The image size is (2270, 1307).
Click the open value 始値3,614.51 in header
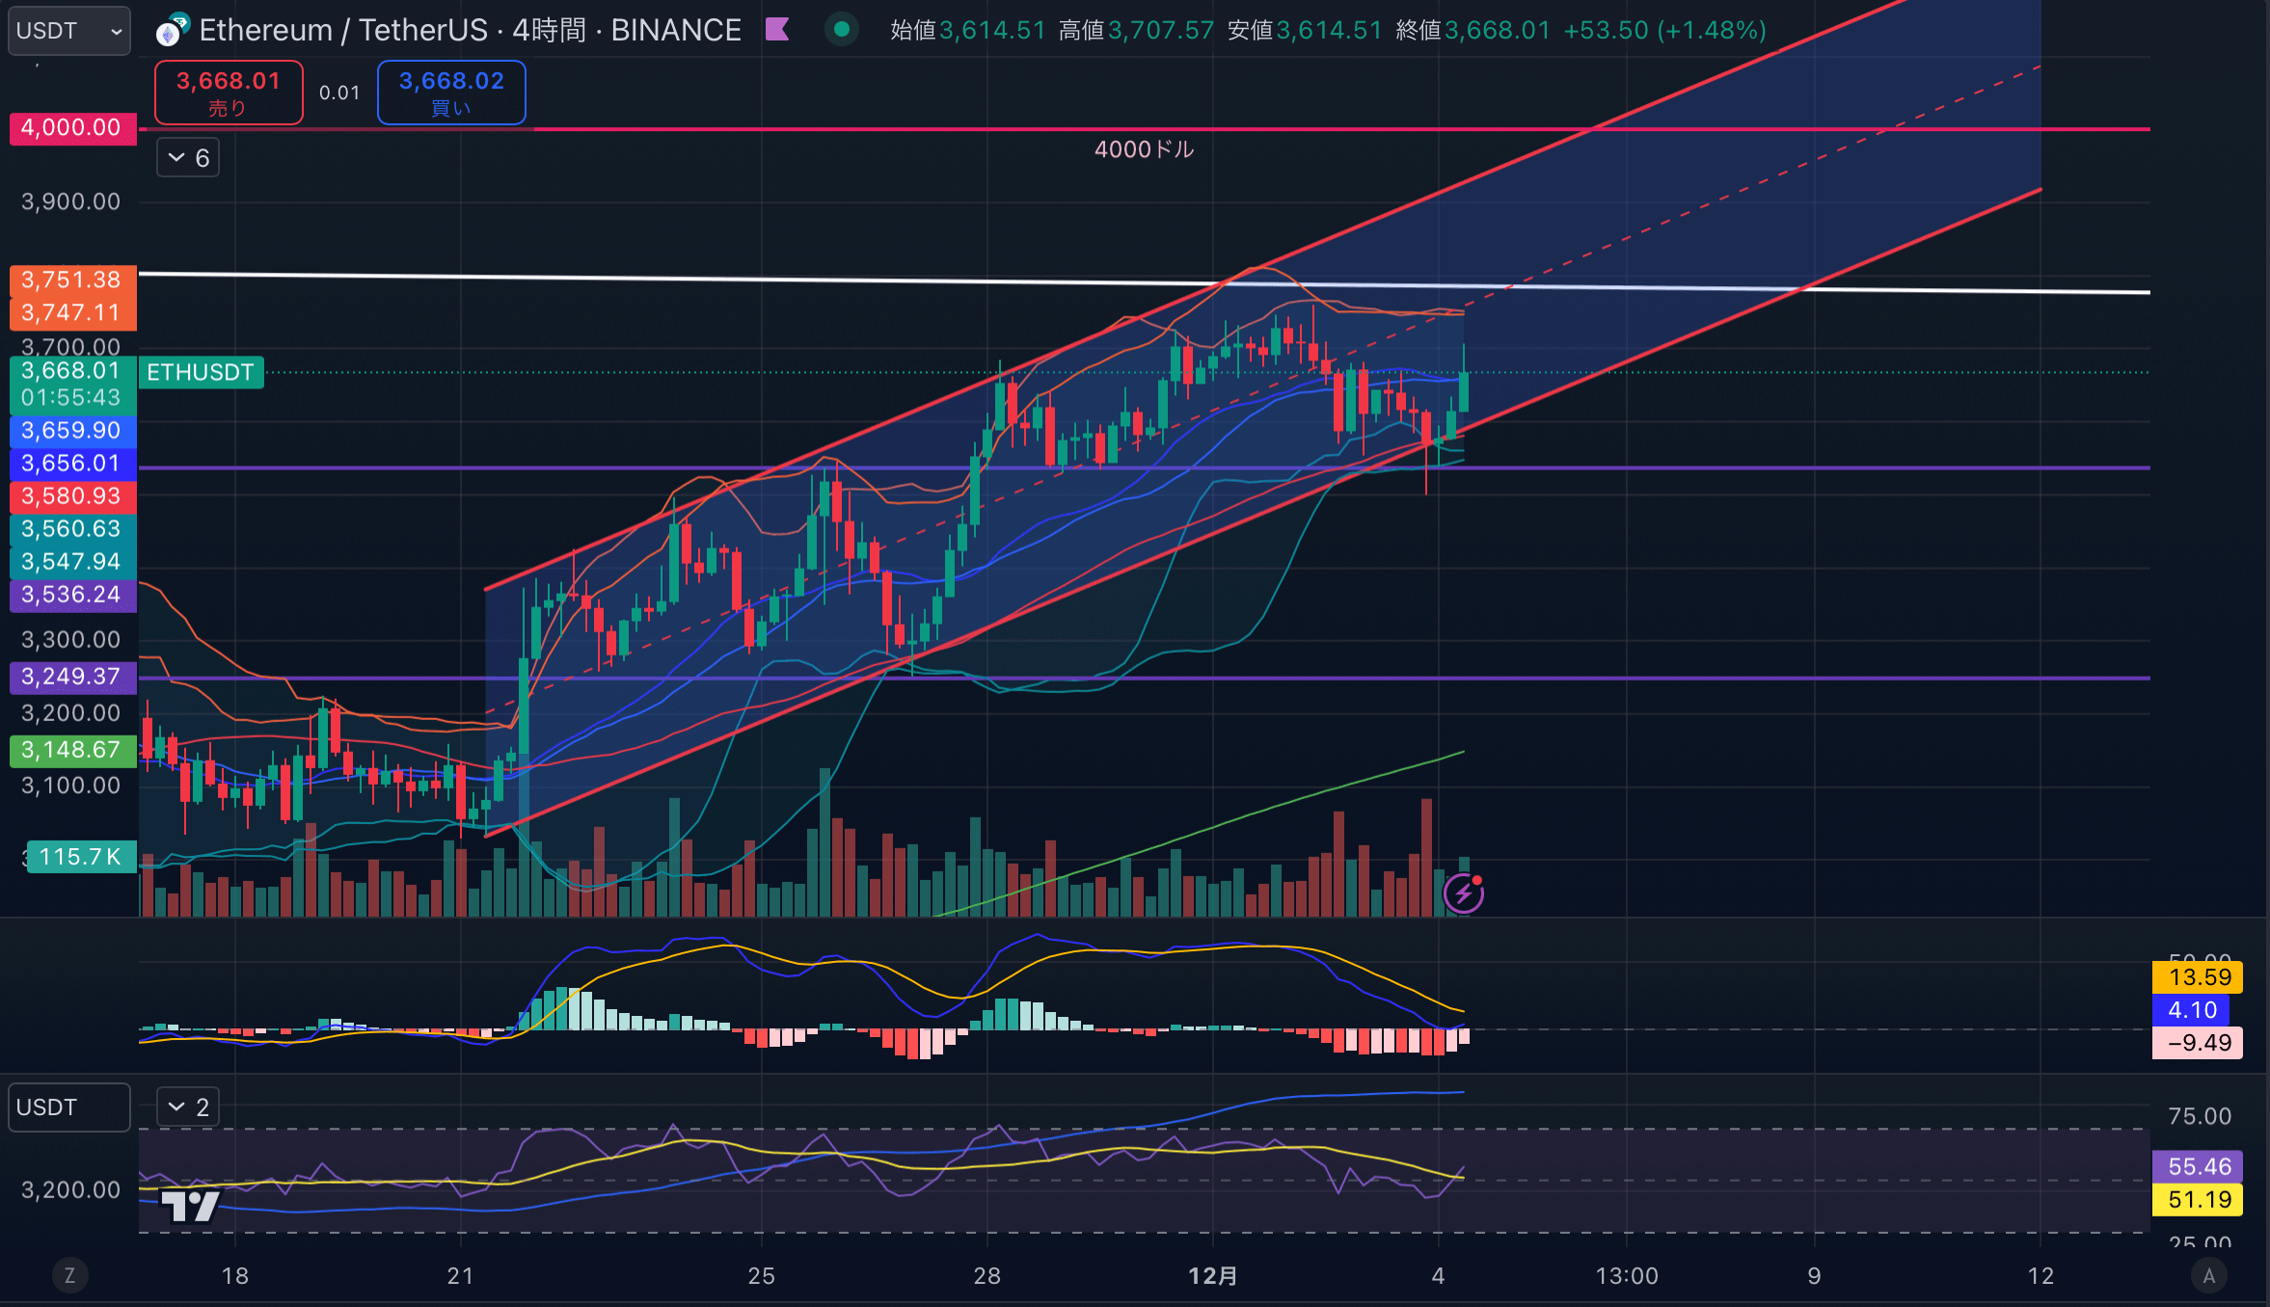coord(967,30)
